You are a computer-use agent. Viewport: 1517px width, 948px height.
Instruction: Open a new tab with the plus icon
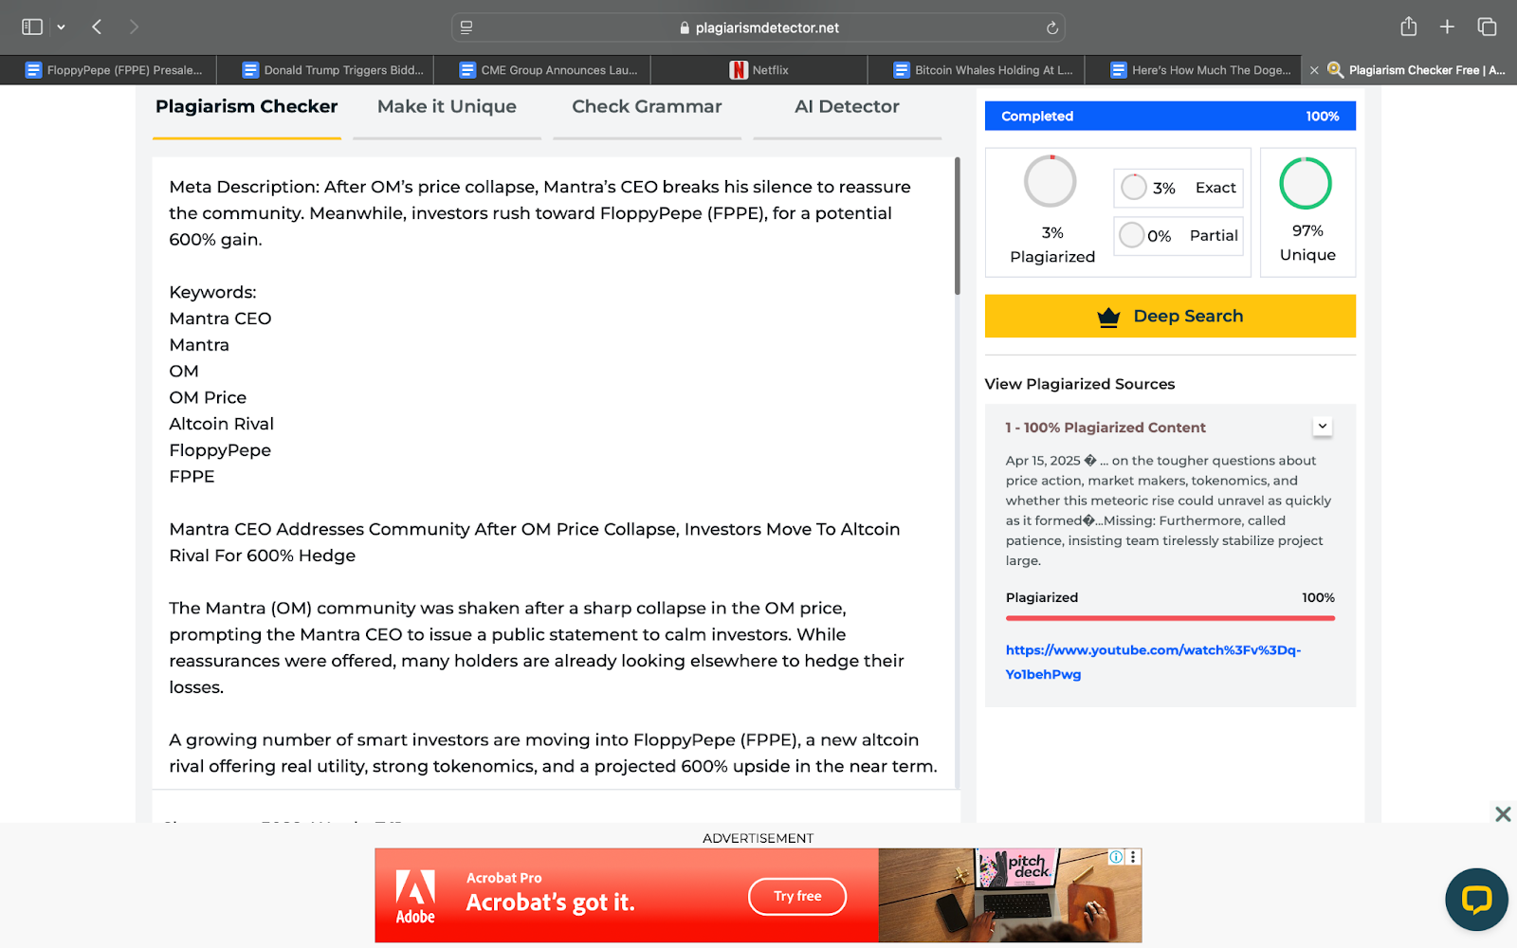(x=1447, y=27)
